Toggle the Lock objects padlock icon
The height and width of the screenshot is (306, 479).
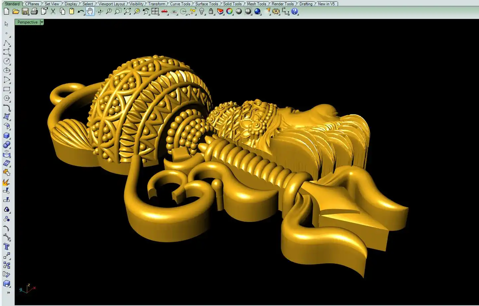click(211, 12)
